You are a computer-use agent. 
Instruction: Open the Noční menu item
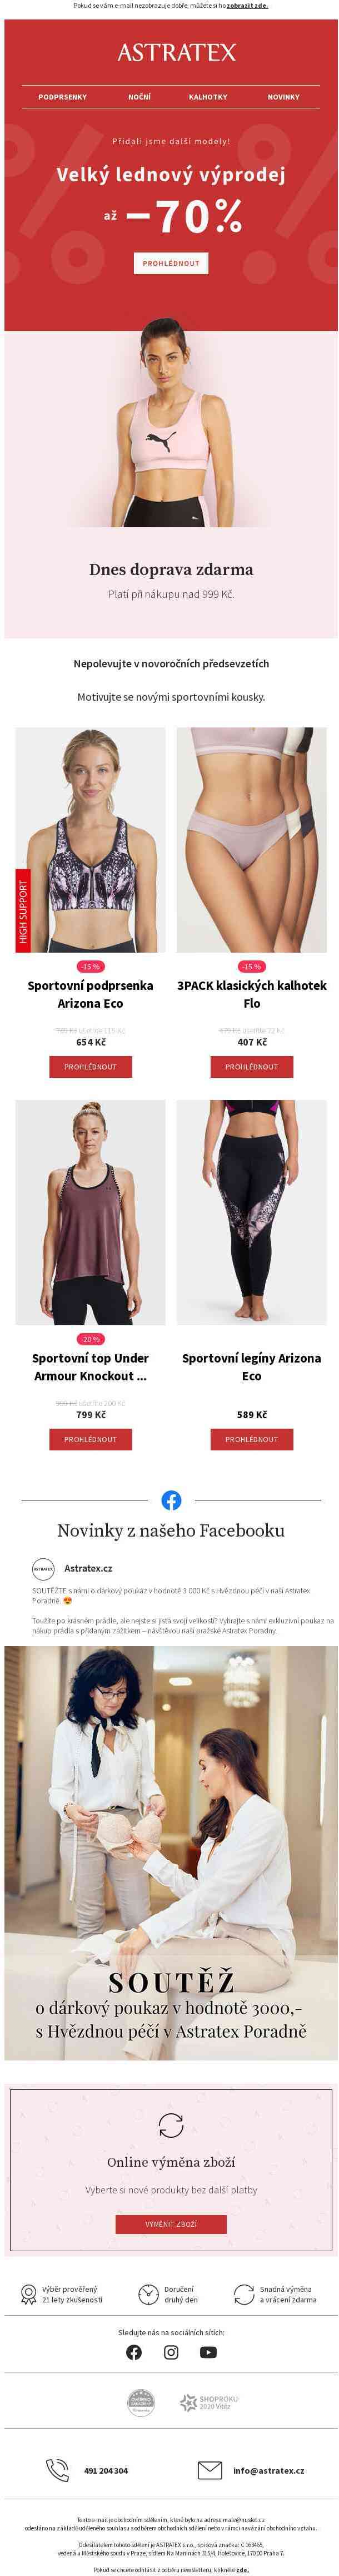tap(139, 97)
